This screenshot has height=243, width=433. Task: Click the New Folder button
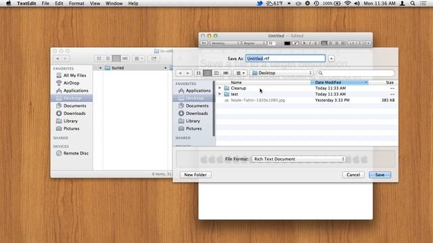pos(196,175)
